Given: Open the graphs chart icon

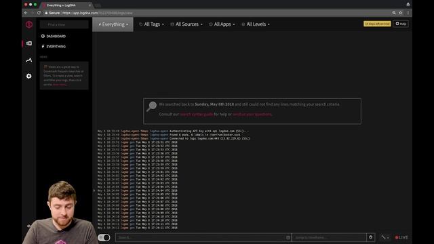Looking at the screenshot, I should click(x=28, y=60).
